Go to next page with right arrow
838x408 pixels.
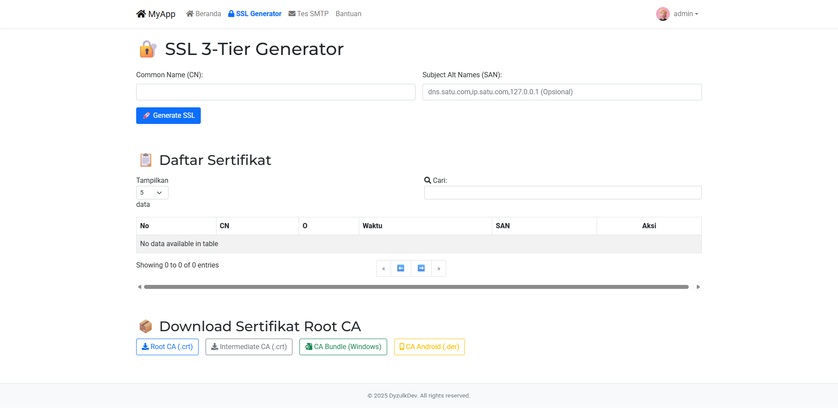tap(421, 268)
